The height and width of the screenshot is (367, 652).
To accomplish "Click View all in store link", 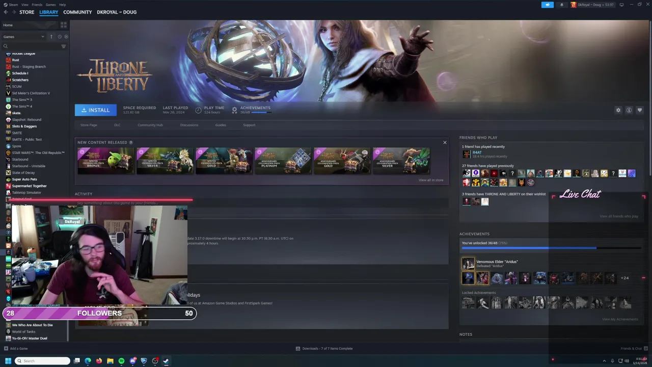I will tap(431, 180).
